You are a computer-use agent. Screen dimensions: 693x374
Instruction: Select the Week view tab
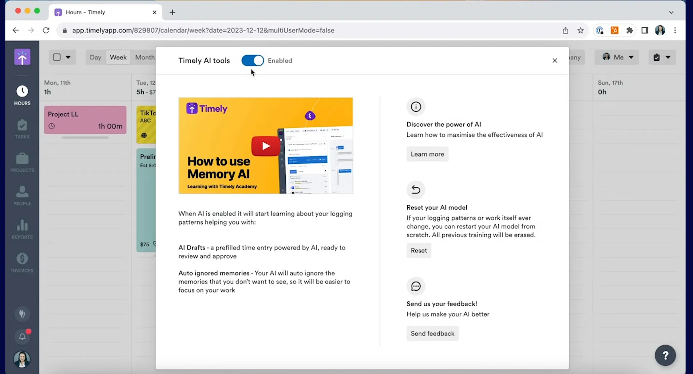118,57
